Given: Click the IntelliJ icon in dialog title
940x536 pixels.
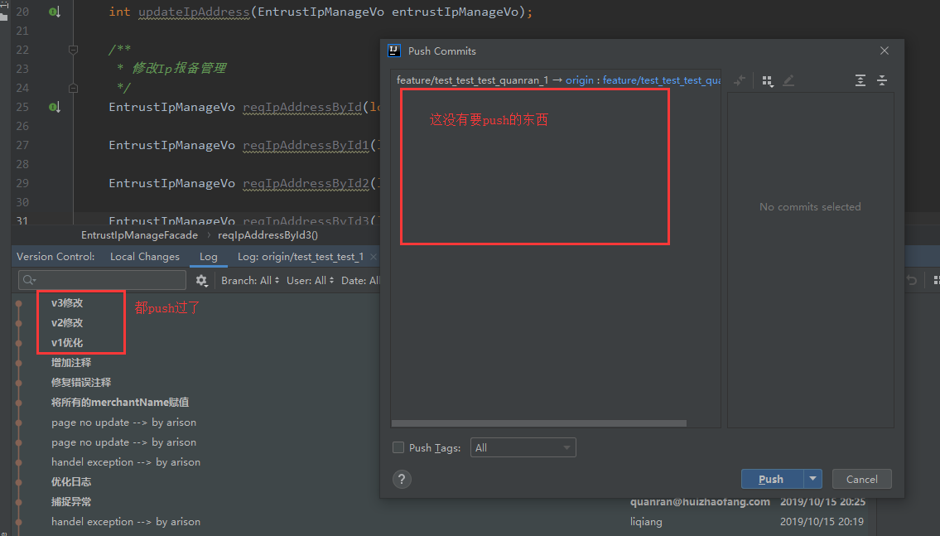Looking at the screenshot, I should pyautogui.click(x=394, y=51).
